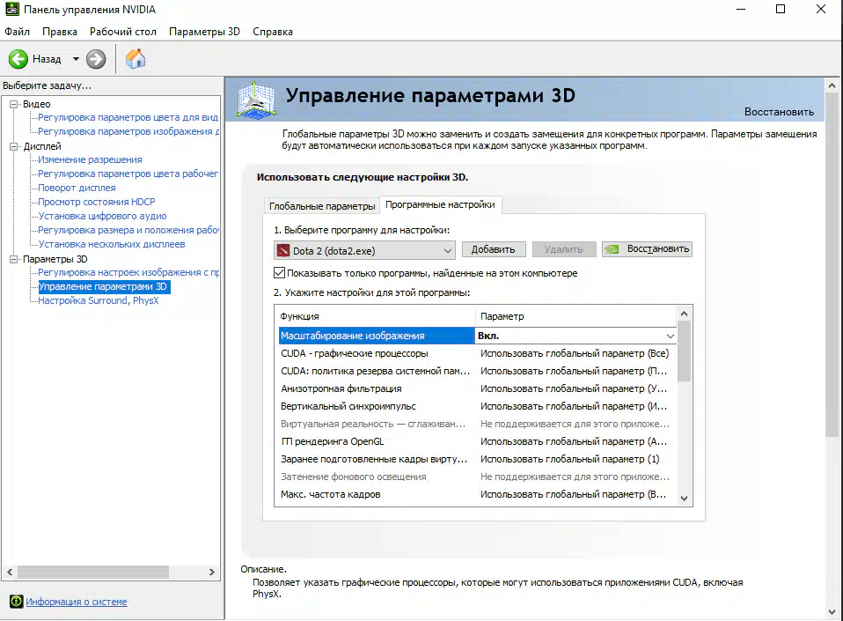Open the Файл menu

tap(18, 32)
